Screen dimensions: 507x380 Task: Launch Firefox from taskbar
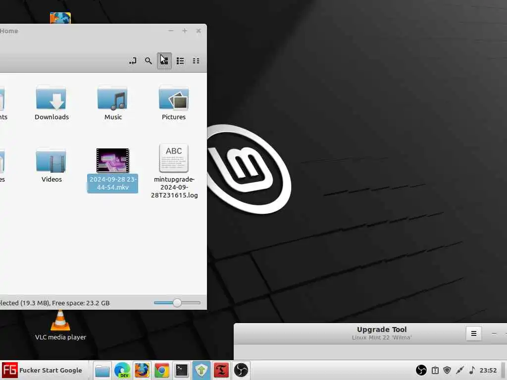click(x=142, y=370)
